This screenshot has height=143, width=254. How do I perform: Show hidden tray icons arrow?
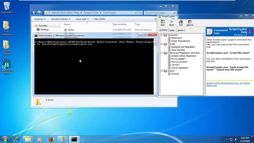coord(227,139)
